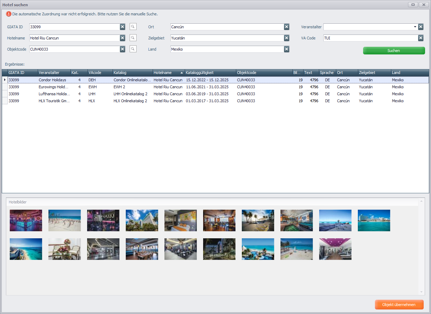Sort by Sprache column header
431x314 pixels.
(327, 73)
